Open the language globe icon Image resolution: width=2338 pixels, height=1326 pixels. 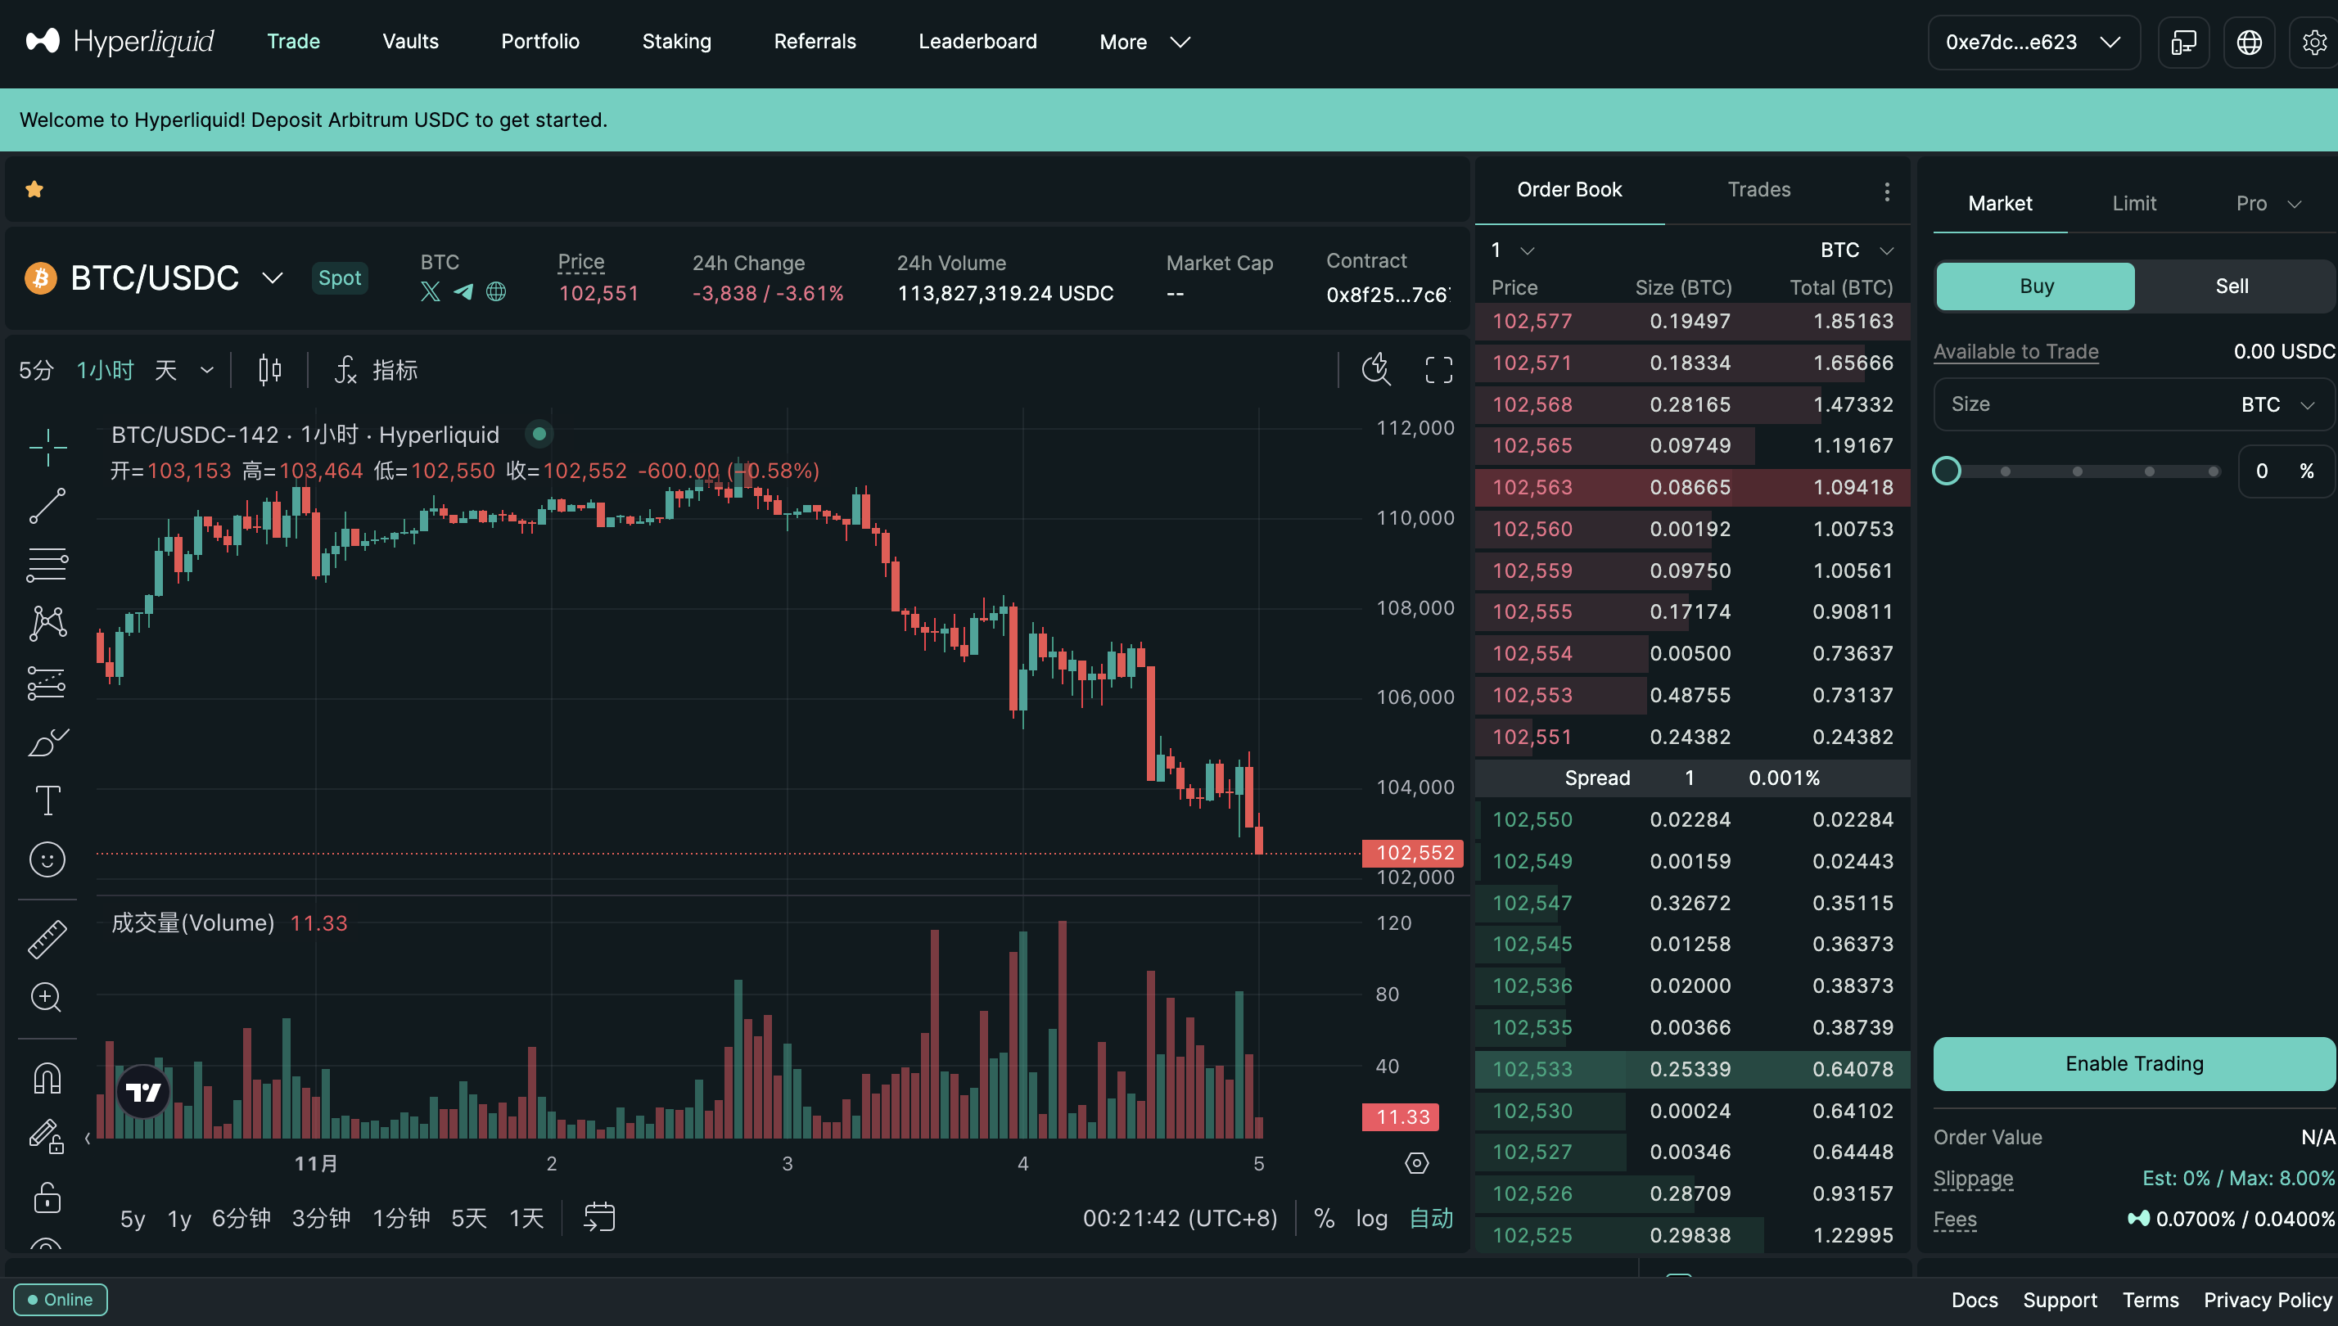click(x=2249, y=42)
